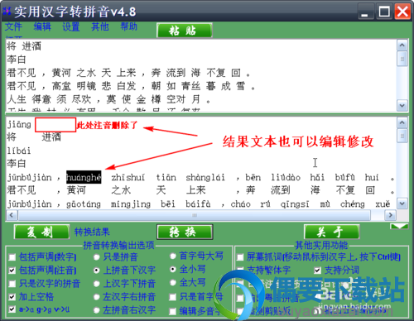
Task: Click the app icon in title bar
Action: click(7, 12)
